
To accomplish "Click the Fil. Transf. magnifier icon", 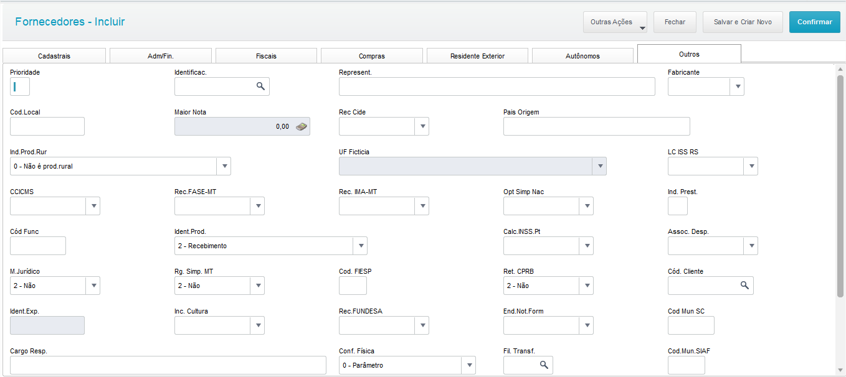I will (x=543, y=365).
